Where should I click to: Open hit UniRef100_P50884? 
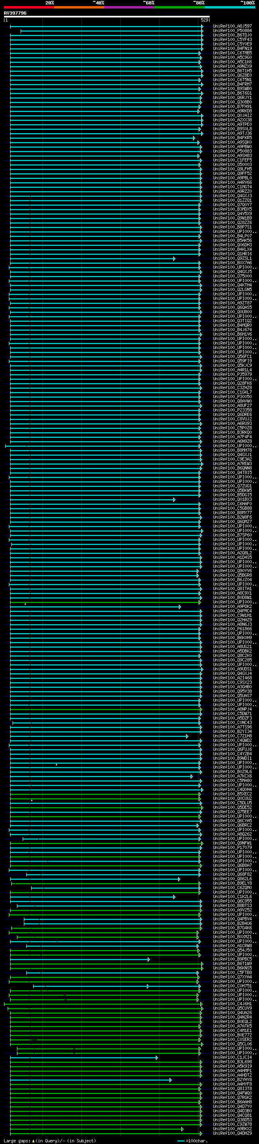[232, 31]
